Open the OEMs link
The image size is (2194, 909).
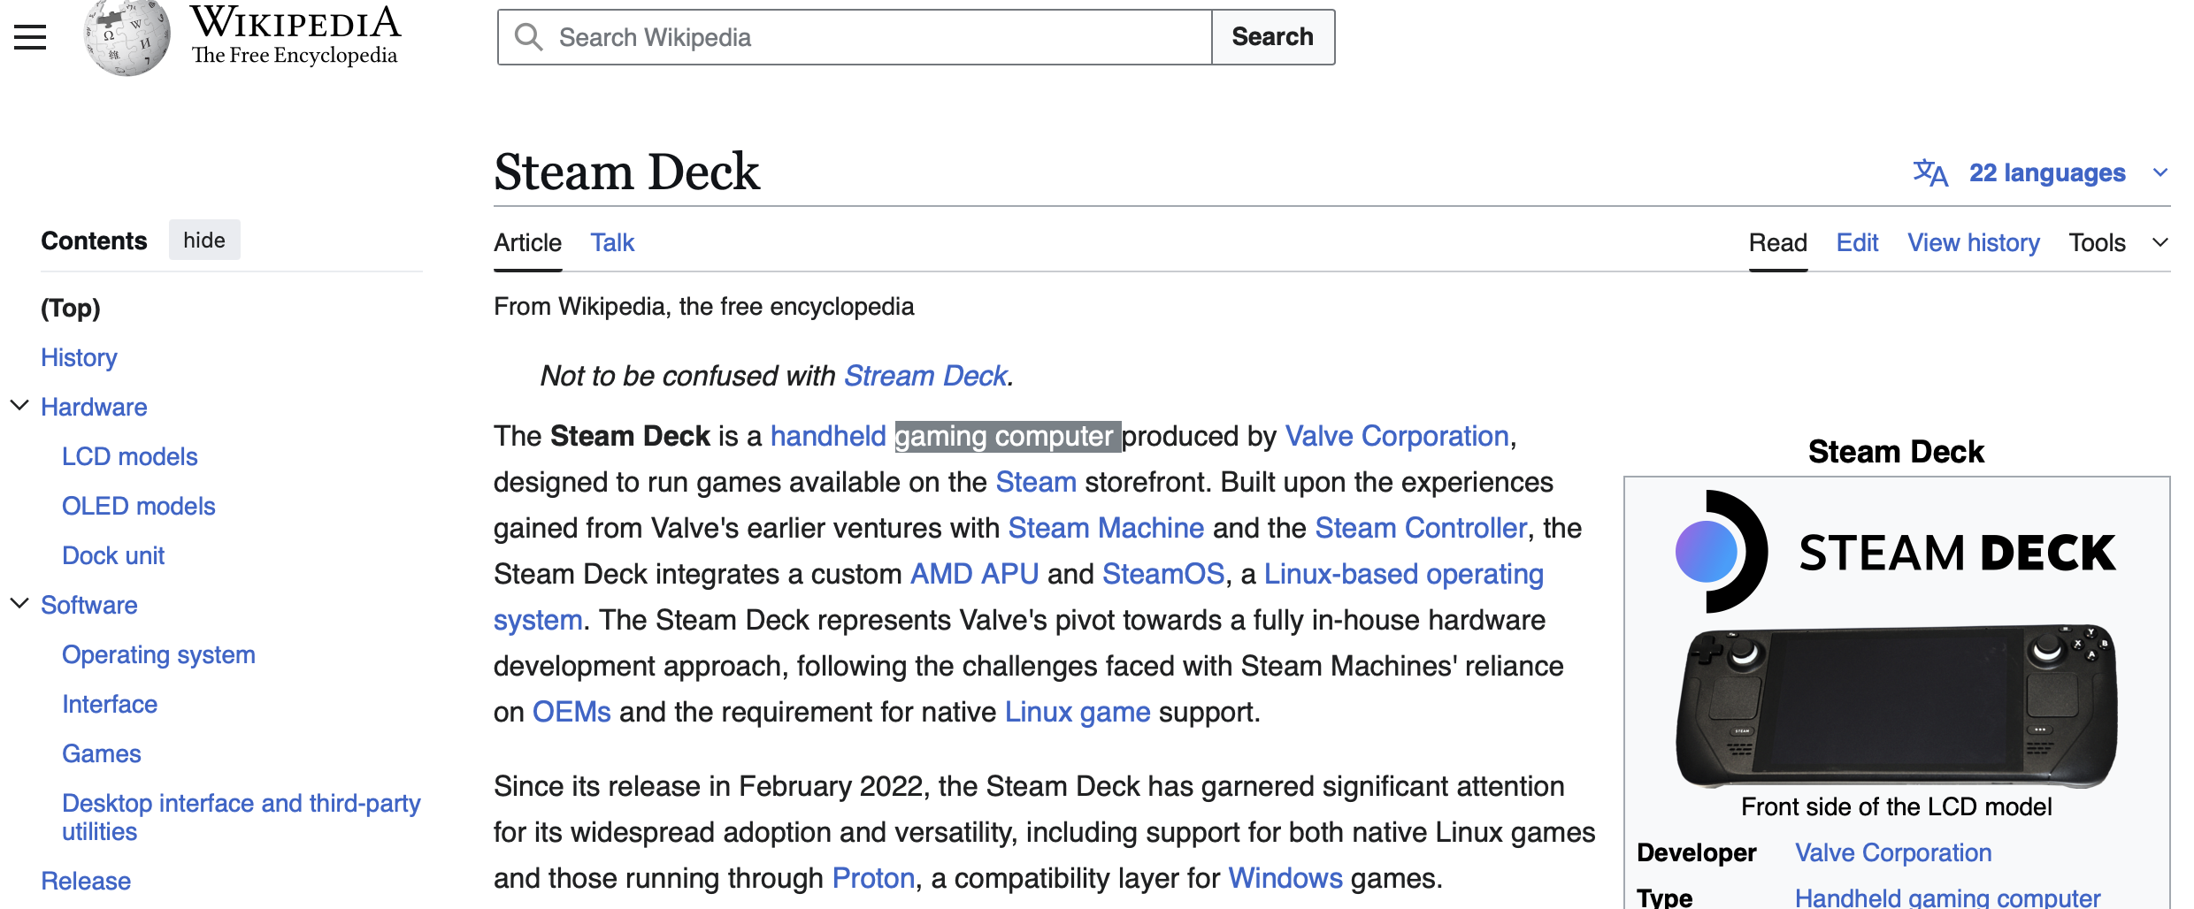(572, 712)
